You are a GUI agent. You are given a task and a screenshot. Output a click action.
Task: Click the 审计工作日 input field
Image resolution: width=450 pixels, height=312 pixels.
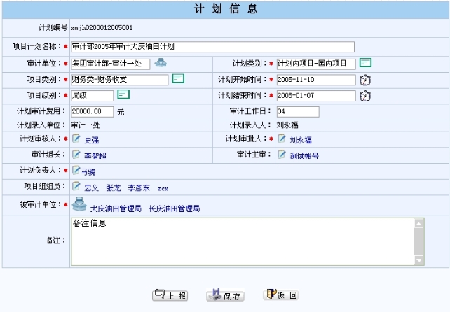pyautogui.click(x=297, y=111)
